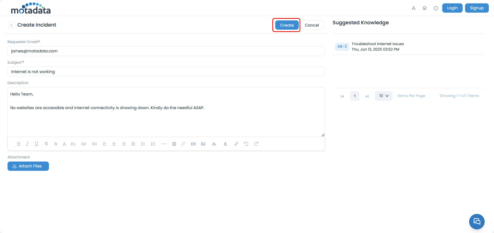The height and width of the screenshot is (233, 494).
Task: Go to the last page of suggested knowledge
Action: click(367, 96)
